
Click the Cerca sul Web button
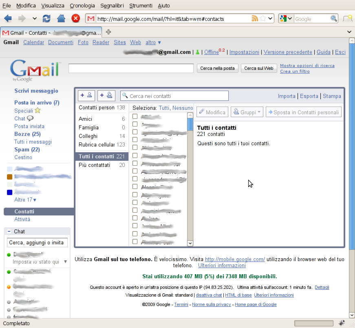pyautogui.click(x=259, y=68)
